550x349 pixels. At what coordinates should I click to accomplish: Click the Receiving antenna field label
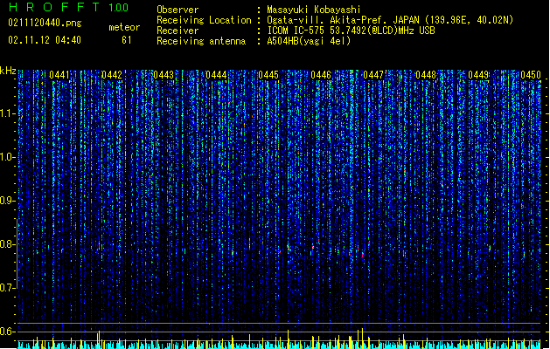pos(201,41)
